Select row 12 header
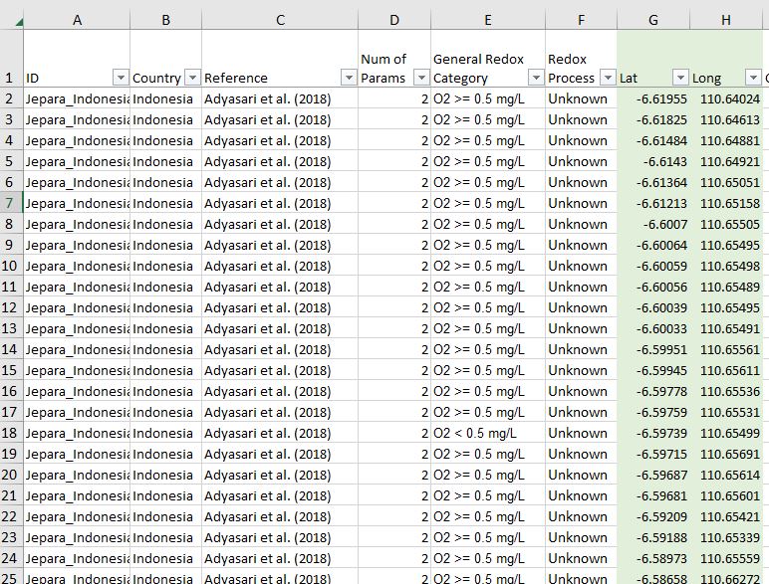The width and height of the screenshot is (769, 584). click(x=11, y=307)
